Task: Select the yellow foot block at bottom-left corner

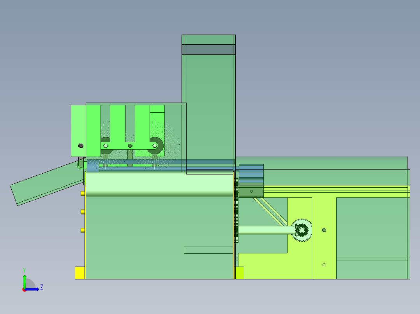Action: tap(80, 273)
